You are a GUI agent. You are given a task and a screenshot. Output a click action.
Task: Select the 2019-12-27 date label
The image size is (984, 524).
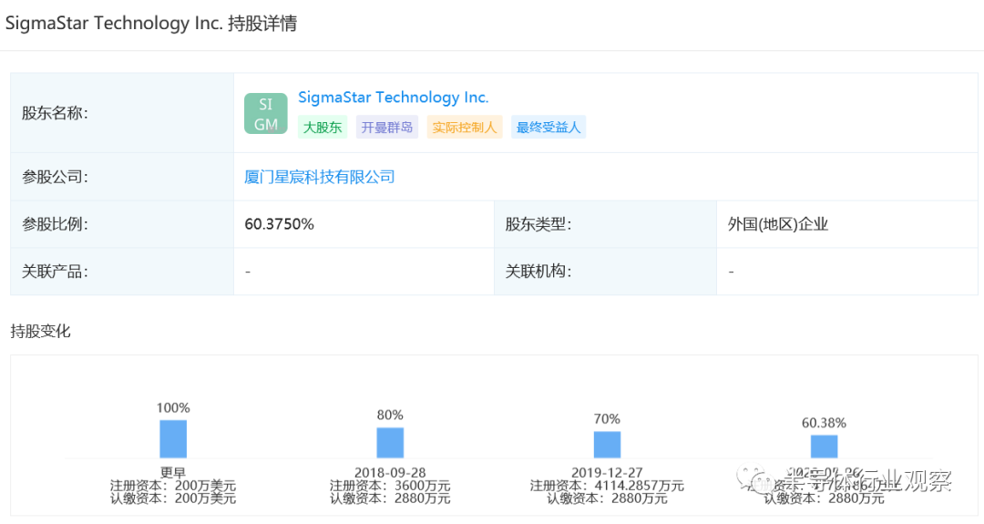(607, 473)
